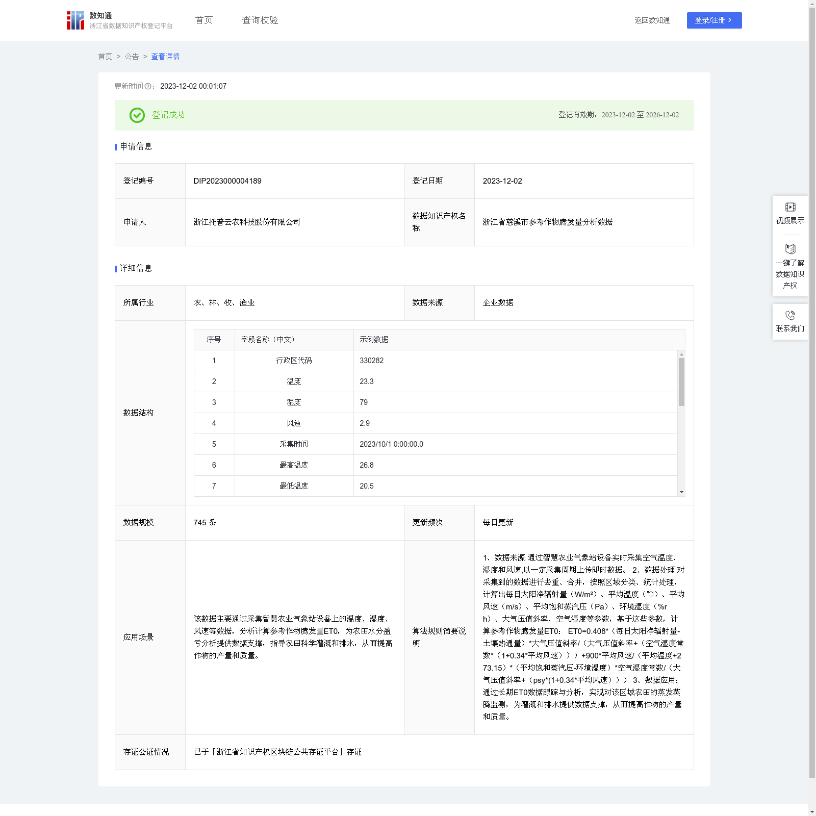
Task: Click the 联系我们 phone icon
Action: (x=790, y=315)
